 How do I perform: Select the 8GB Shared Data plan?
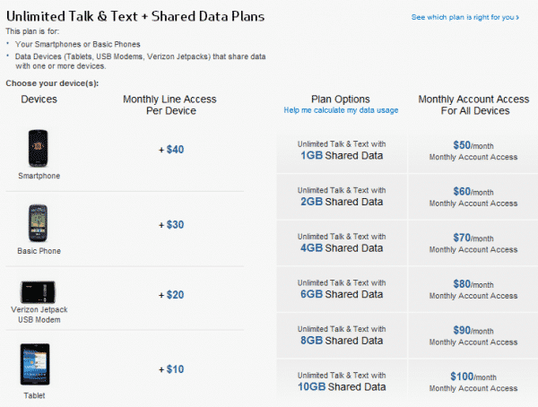point(342,336)
